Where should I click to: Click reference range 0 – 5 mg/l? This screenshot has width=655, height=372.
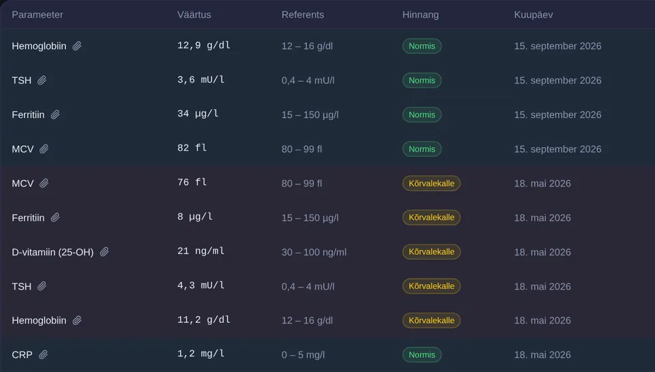pos(303,355)
